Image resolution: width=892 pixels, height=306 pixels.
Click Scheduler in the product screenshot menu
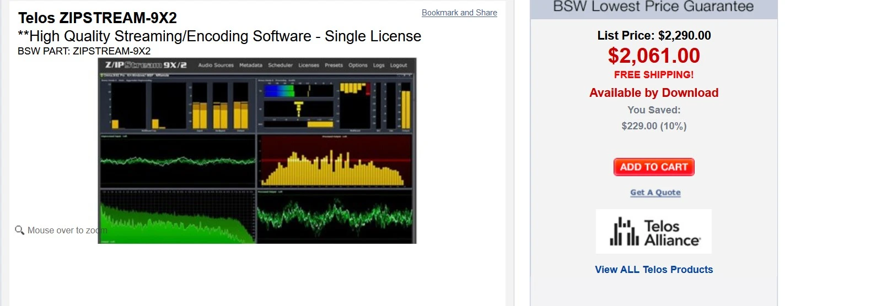point(280,65)
